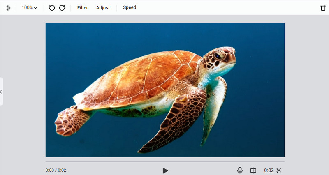
Task: Click the undo arrow icon
Action: pos(52,8)
